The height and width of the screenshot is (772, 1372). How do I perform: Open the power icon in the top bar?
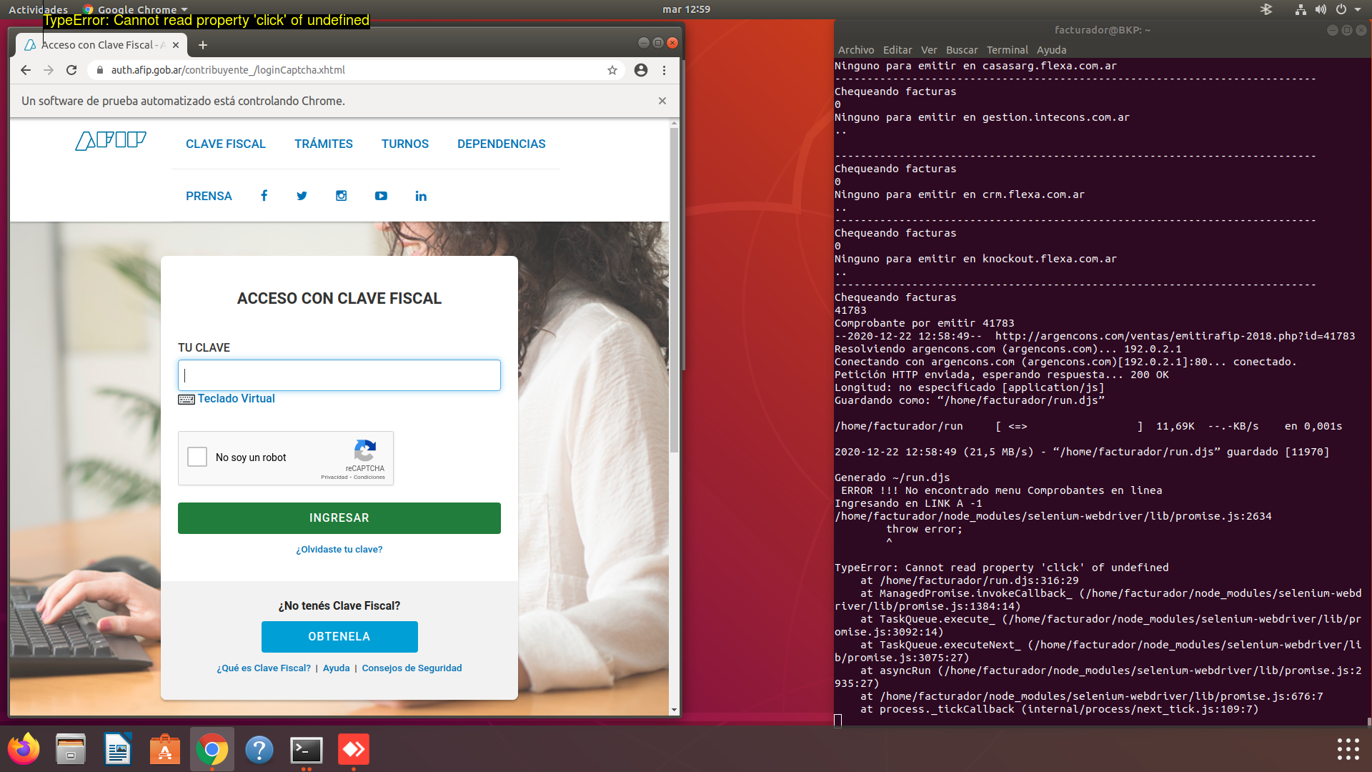(x=1341, y=9)
